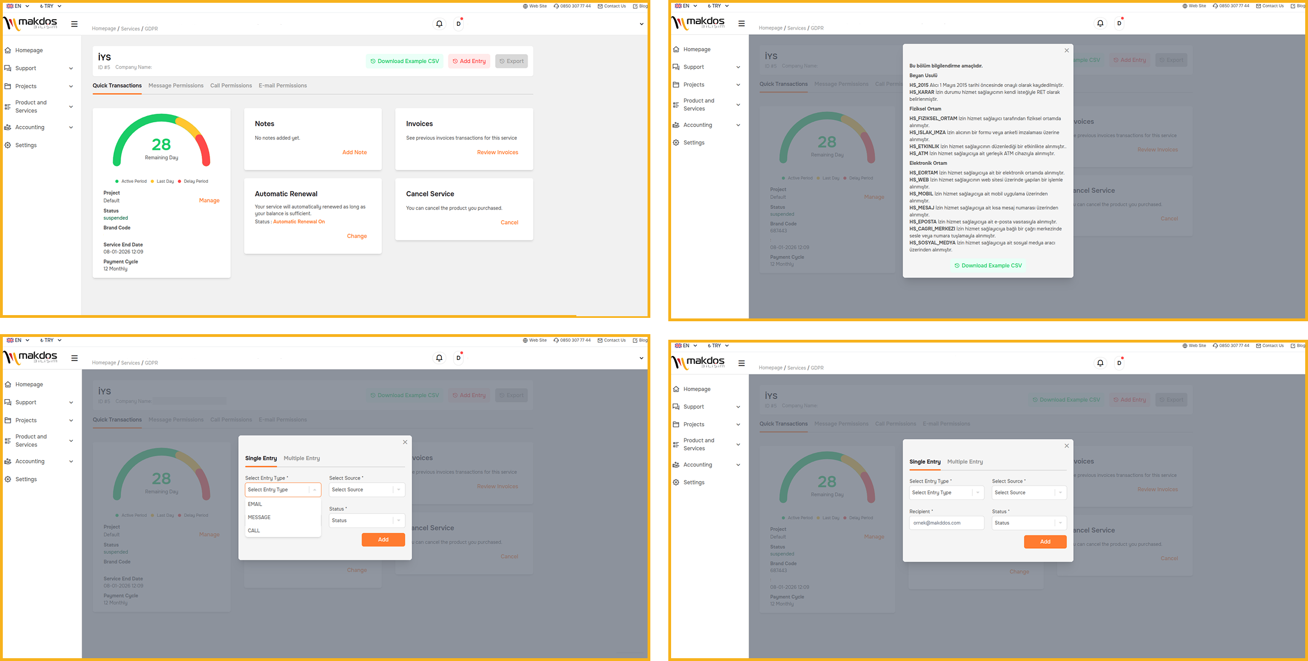
Task: Open the notifications bell
Action: click(439, 23)
